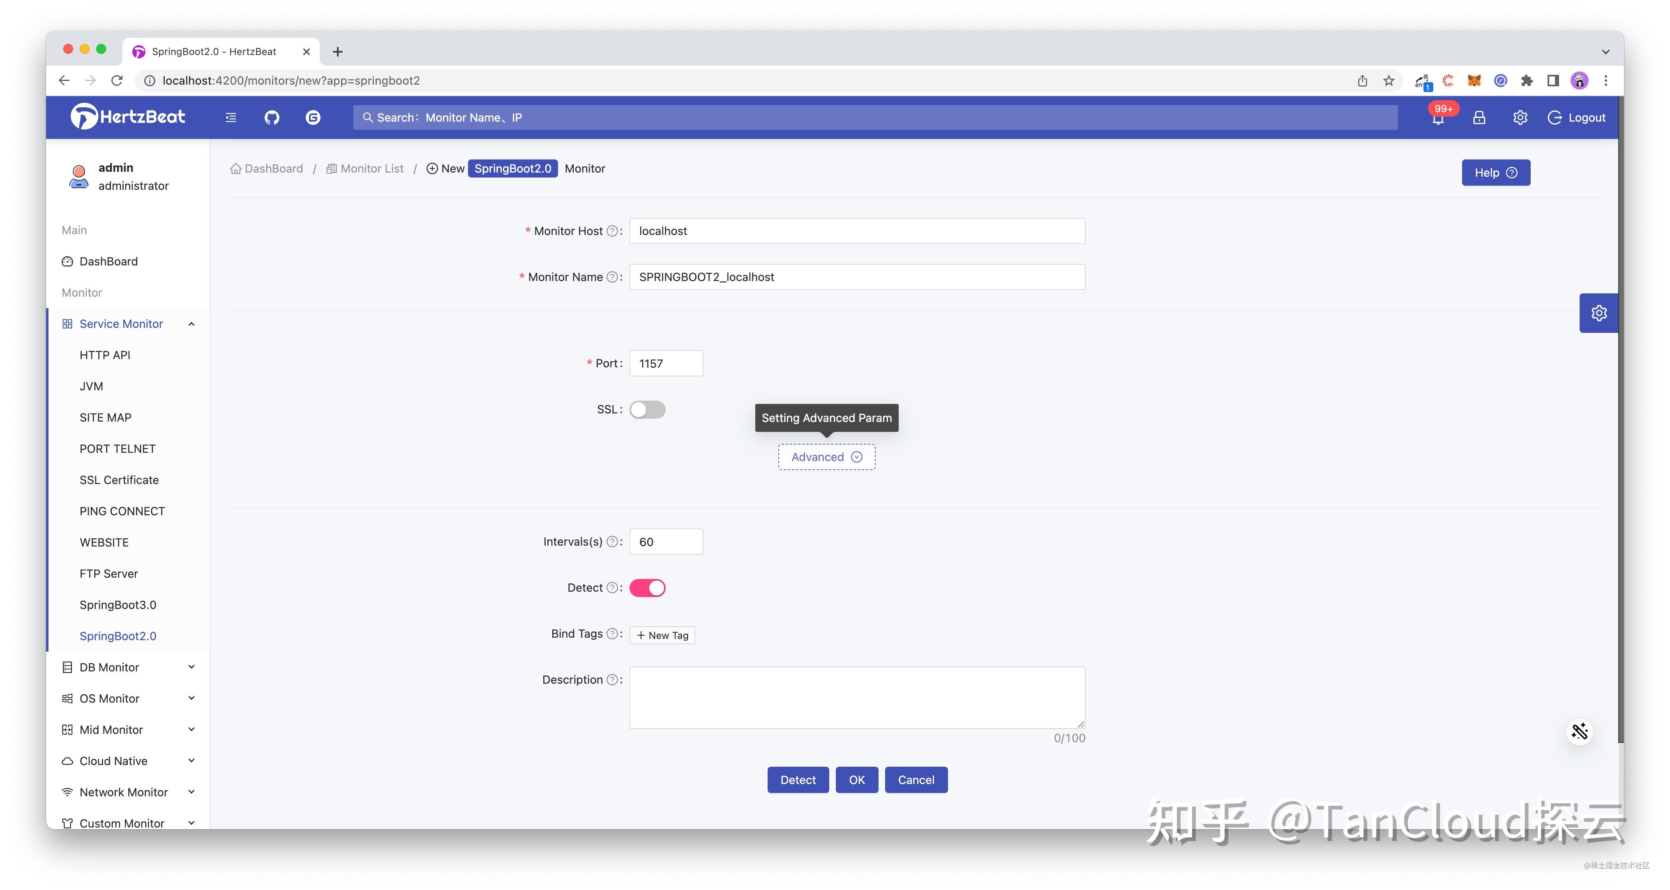Toggle the Detect help icon's switch off
The image size is (1670, 890).
click(x=647, y=587)
